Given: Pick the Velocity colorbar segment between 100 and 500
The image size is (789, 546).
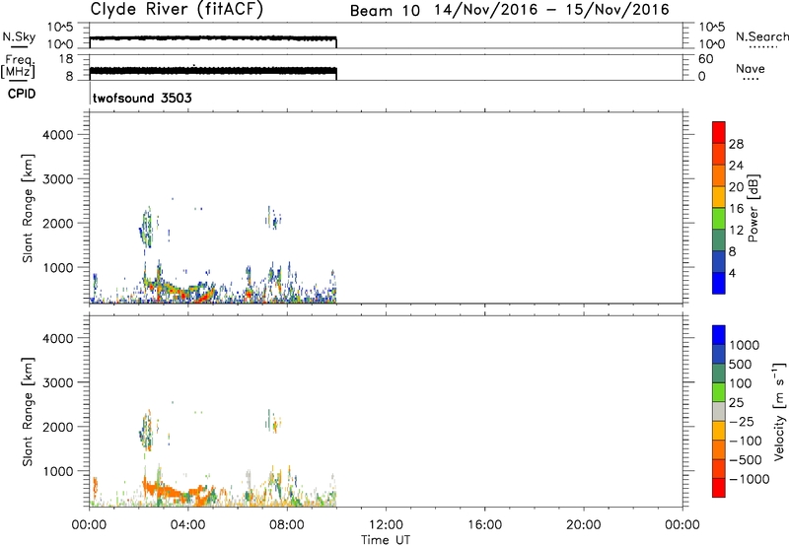Looking at the screenshot, I should (719, 373).
